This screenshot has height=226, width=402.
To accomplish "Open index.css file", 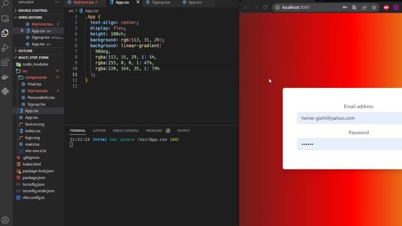I will pos(33,131).
